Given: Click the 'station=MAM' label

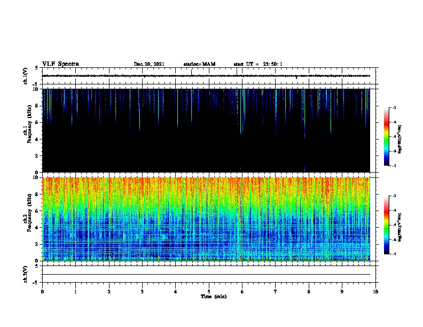Looking at the screenshot, I should coord(199,64).
